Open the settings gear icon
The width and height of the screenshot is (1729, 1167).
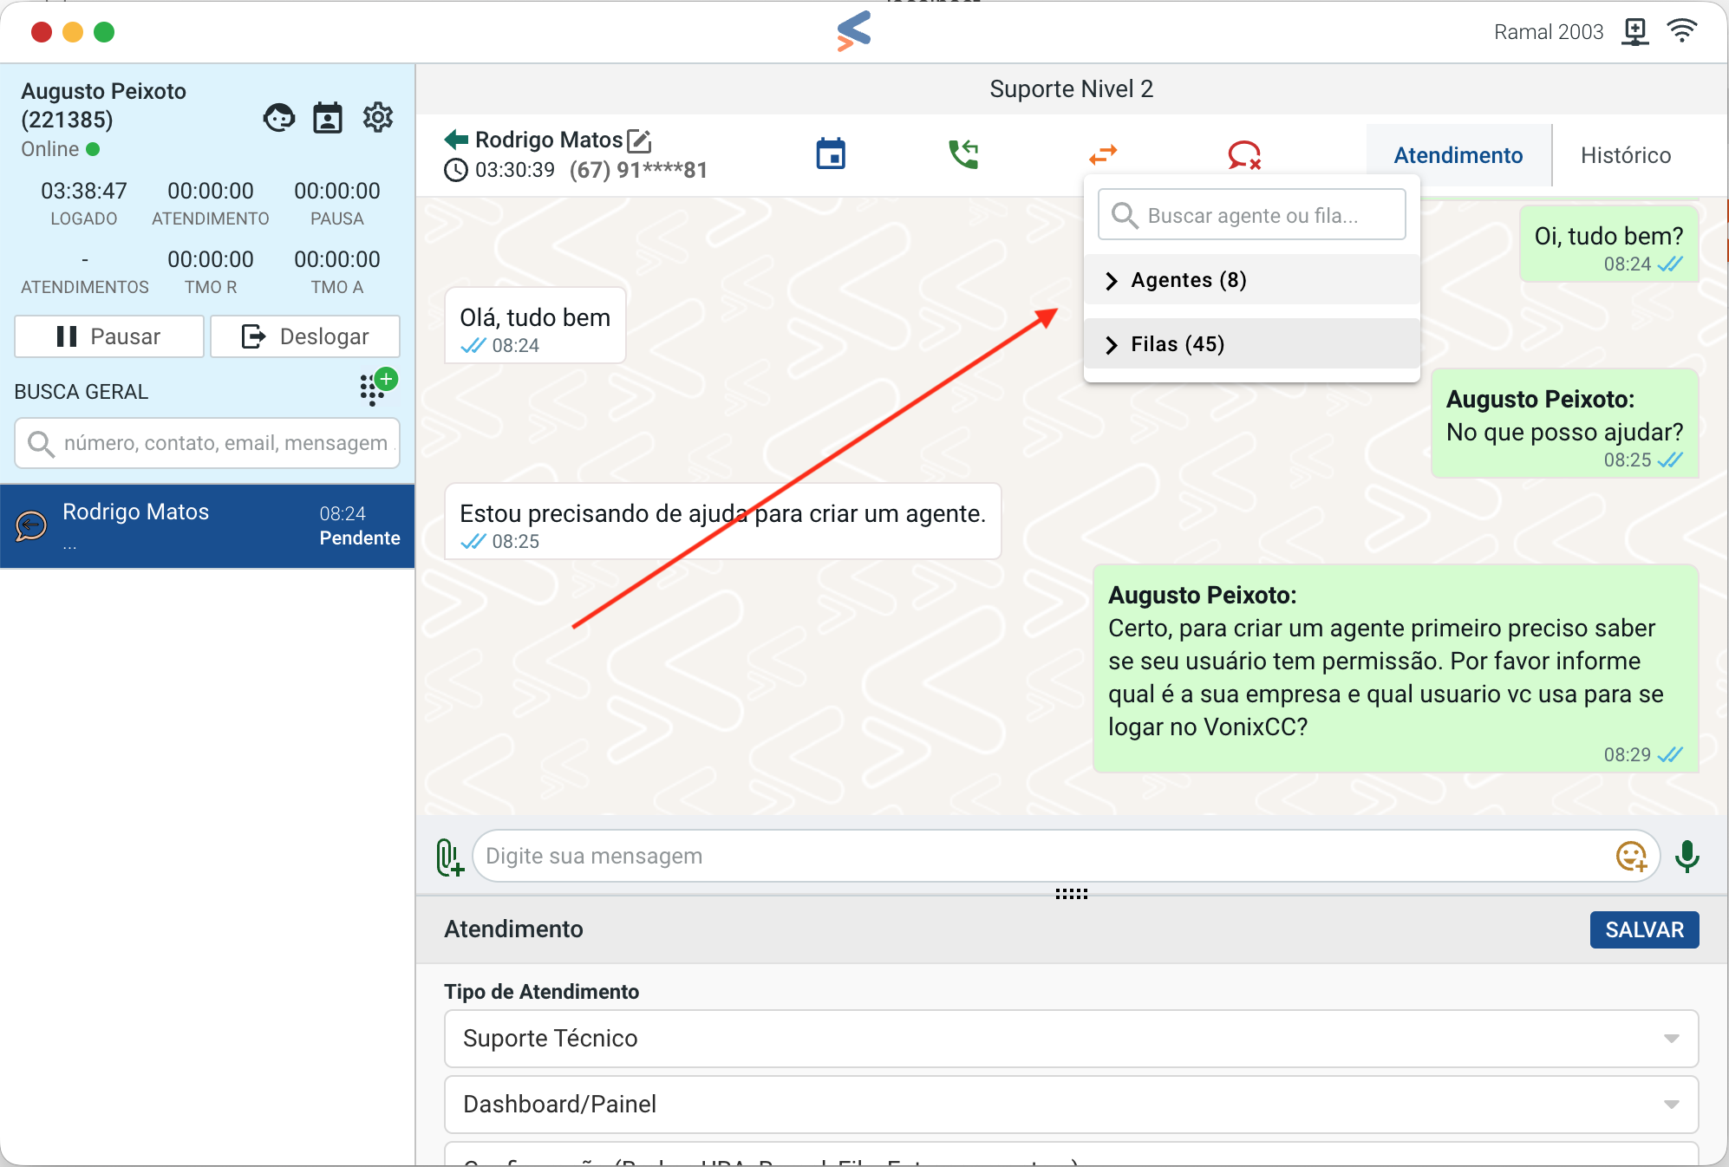coord(378,117)
